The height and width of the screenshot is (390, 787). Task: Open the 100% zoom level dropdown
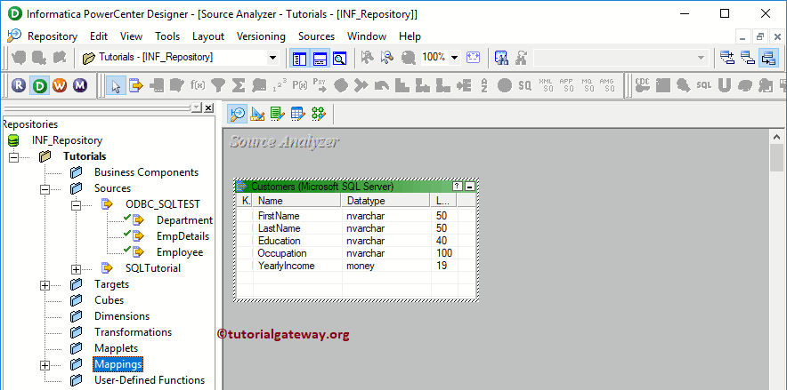[x=454, y=58]
